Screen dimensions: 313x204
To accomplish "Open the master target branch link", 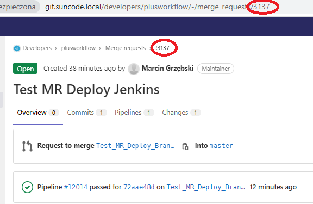I will [221, 146].
